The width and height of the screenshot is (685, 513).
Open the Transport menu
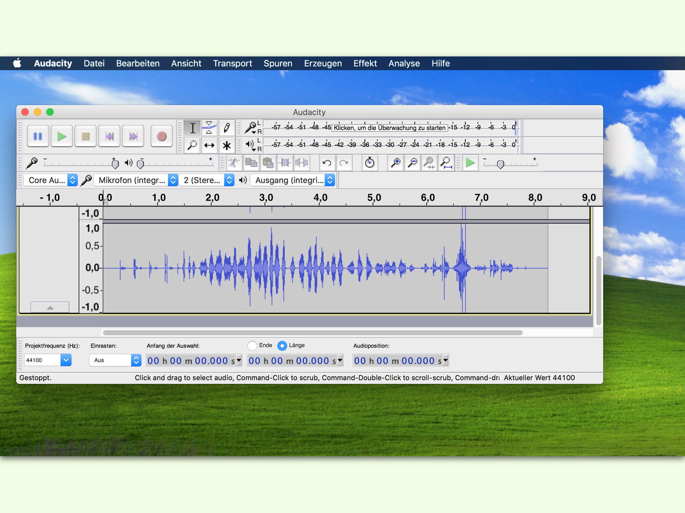point(232,63)
